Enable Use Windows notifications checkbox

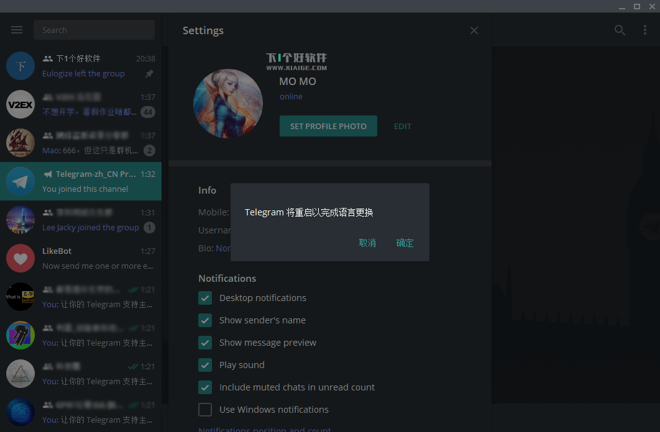tap(205, 409)
